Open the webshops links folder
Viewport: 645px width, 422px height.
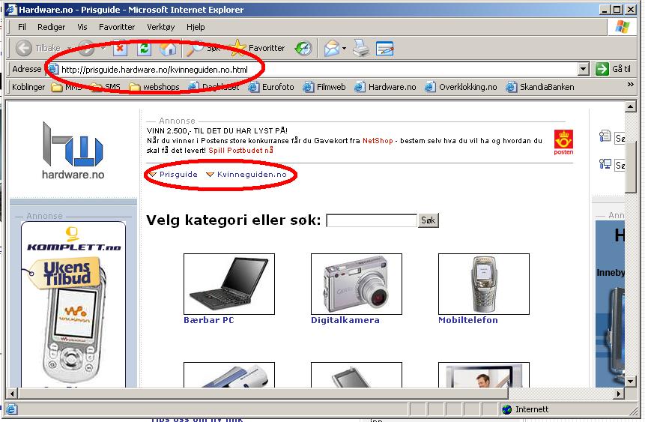point(154,87)
